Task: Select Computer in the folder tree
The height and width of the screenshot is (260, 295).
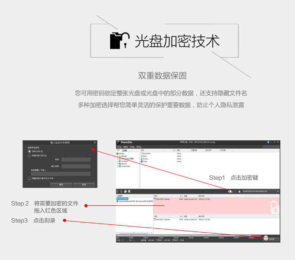Action: (x=124, y=161)
